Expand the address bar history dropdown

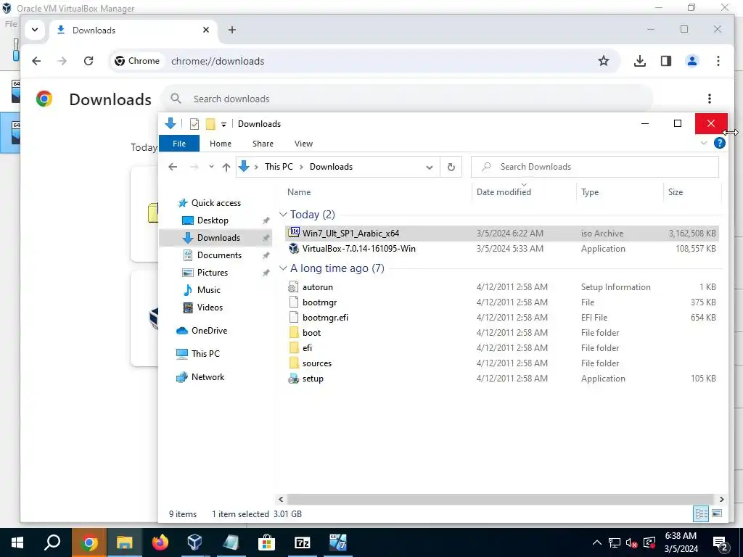(x=430, y=168)
